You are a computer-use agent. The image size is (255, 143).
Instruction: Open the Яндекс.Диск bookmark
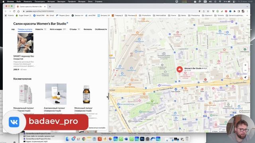63,15
